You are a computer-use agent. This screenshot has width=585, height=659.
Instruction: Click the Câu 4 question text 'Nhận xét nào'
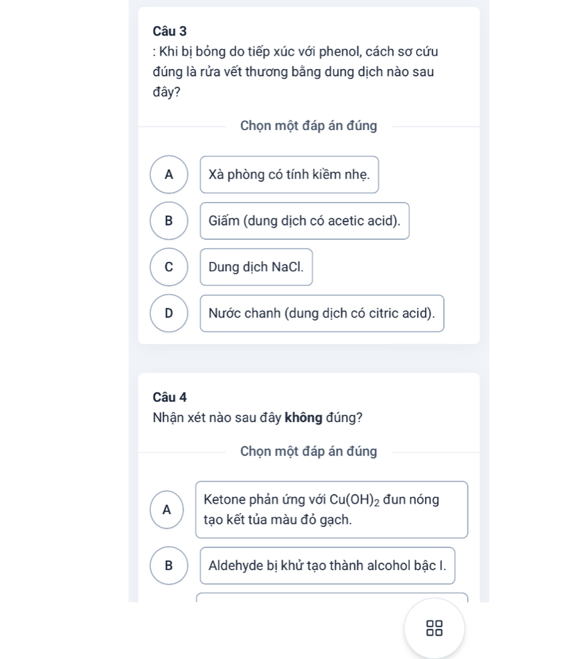pyautogui.click(x=258, y=417)
